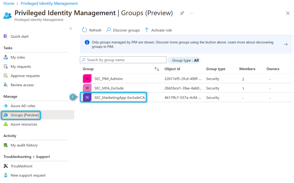Image resolution: width=294 pixels, height=183 pixels.
Task: Refresh the groups list
Action: pos(91,30)
